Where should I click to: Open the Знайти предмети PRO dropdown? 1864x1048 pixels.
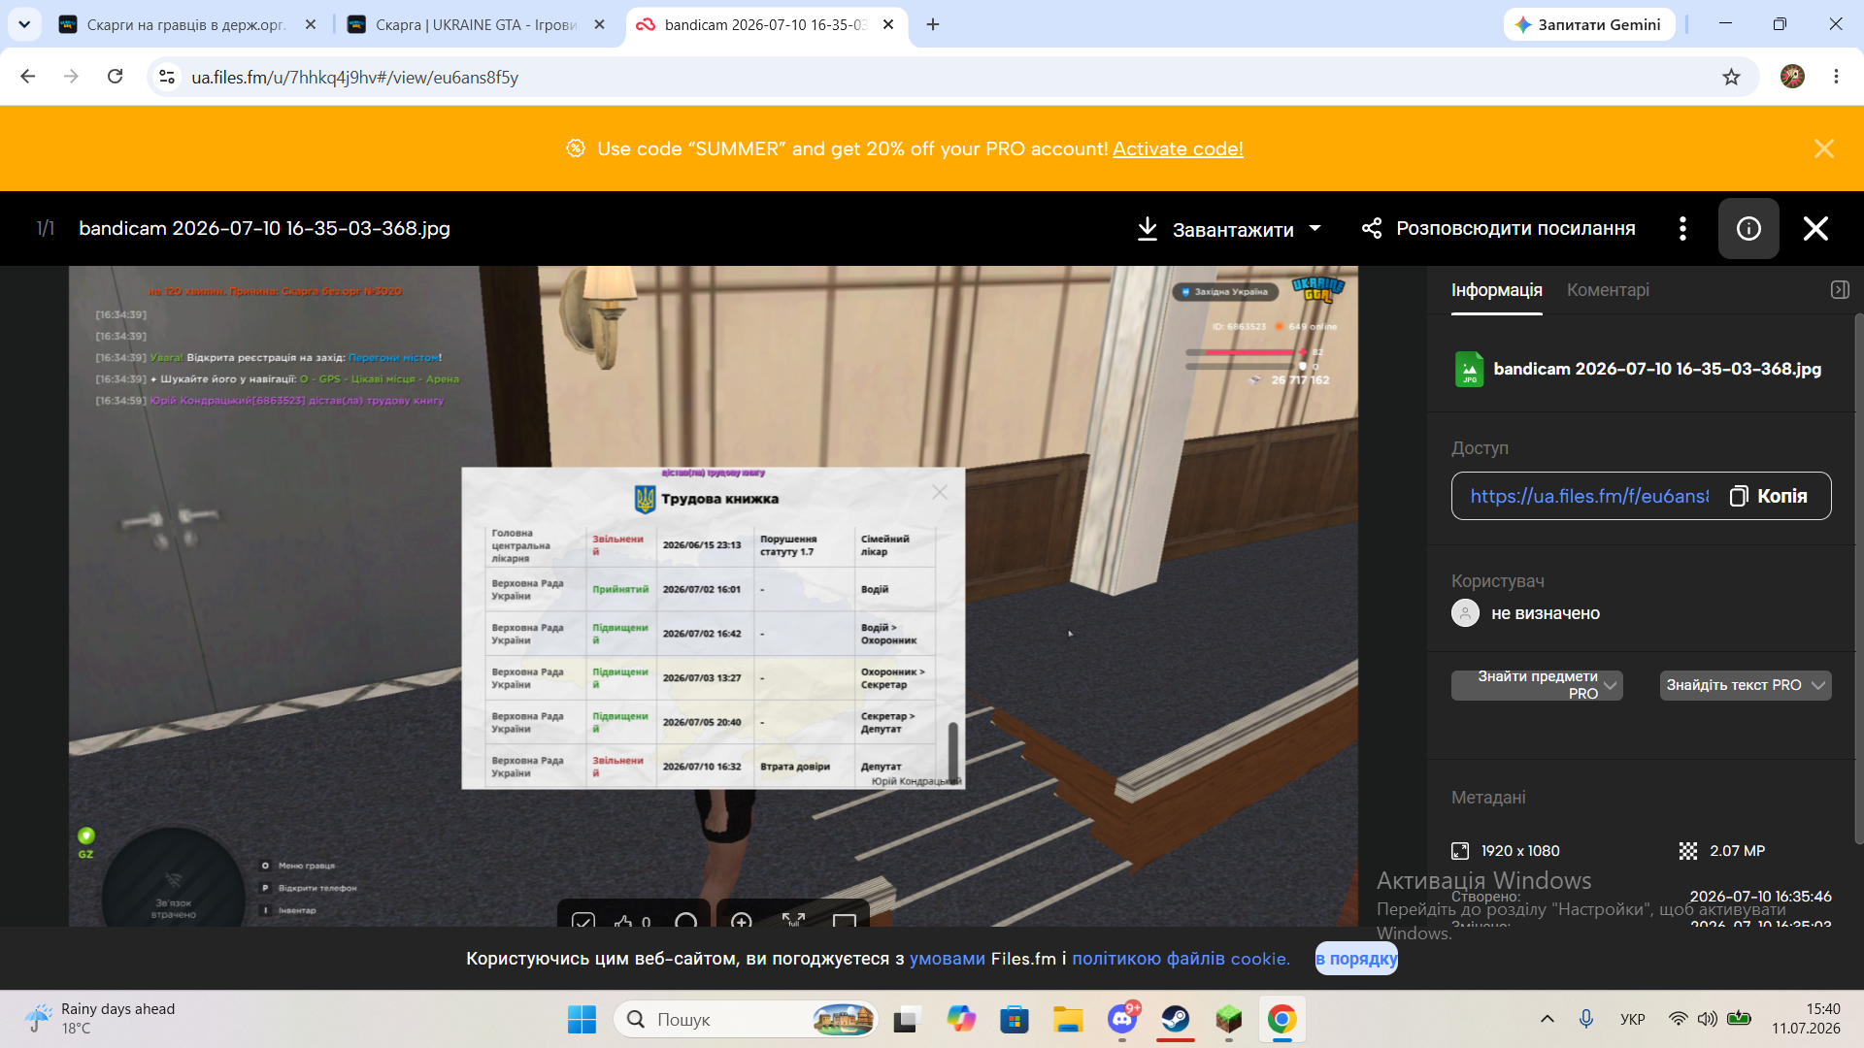coord(1537,685)
